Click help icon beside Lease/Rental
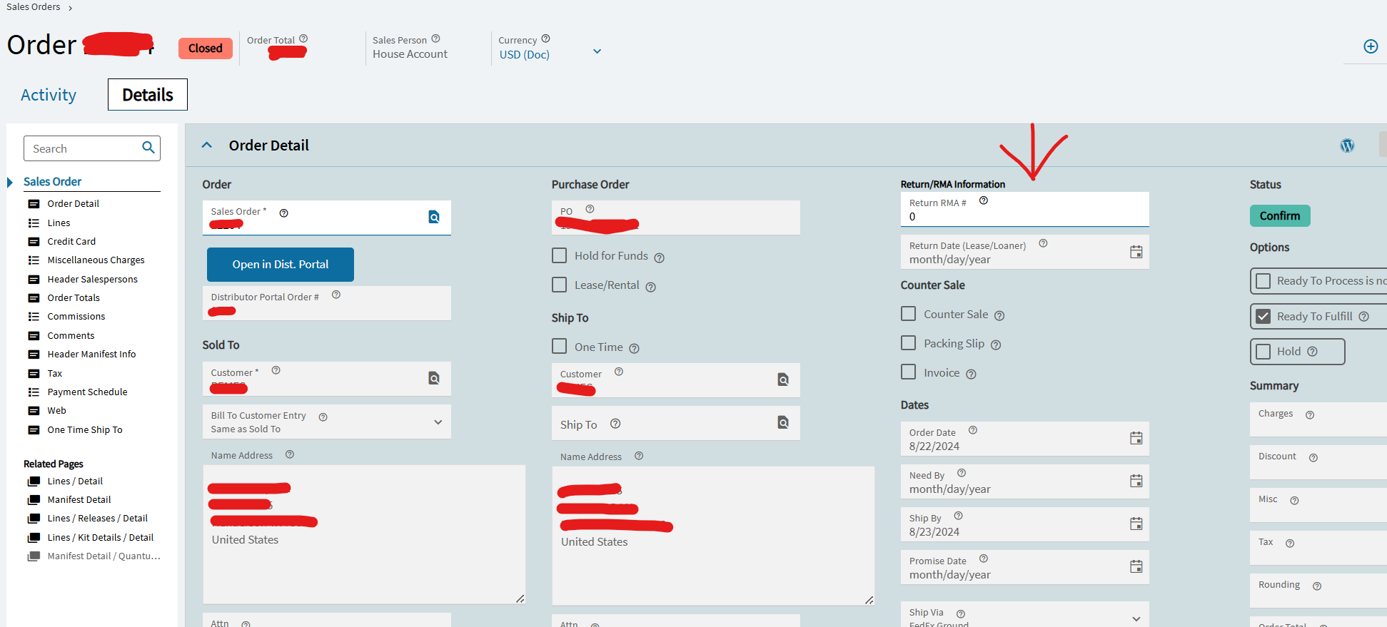The image size is (1387, 627). tap(651, 287)
